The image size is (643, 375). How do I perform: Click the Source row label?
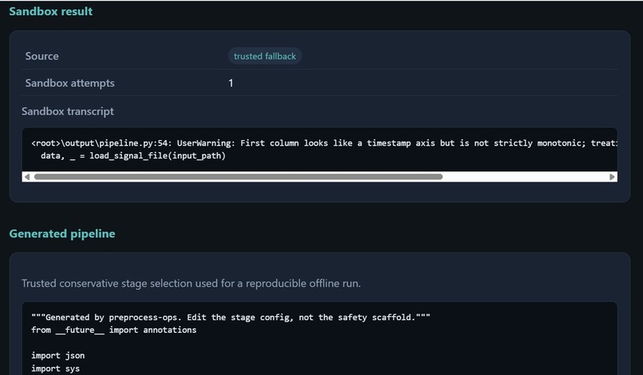coord(41,56)
